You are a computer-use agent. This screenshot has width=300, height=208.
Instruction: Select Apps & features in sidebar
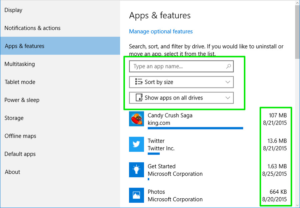coord(60,46)
